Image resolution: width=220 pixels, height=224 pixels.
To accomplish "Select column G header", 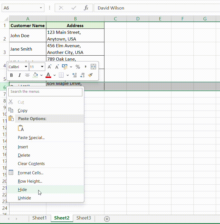I will [205, 18].
